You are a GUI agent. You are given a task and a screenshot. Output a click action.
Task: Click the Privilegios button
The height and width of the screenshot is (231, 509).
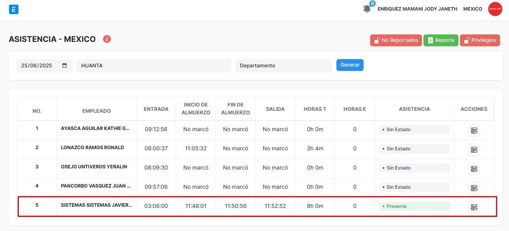(x=480, y=40)
